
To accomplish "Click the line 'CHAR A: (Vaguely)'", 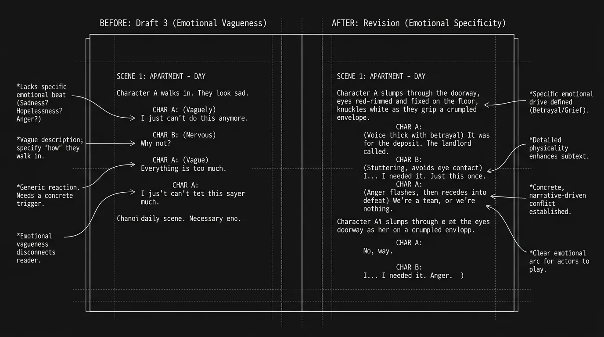I will pyautogui.click(x=184, y=110).
